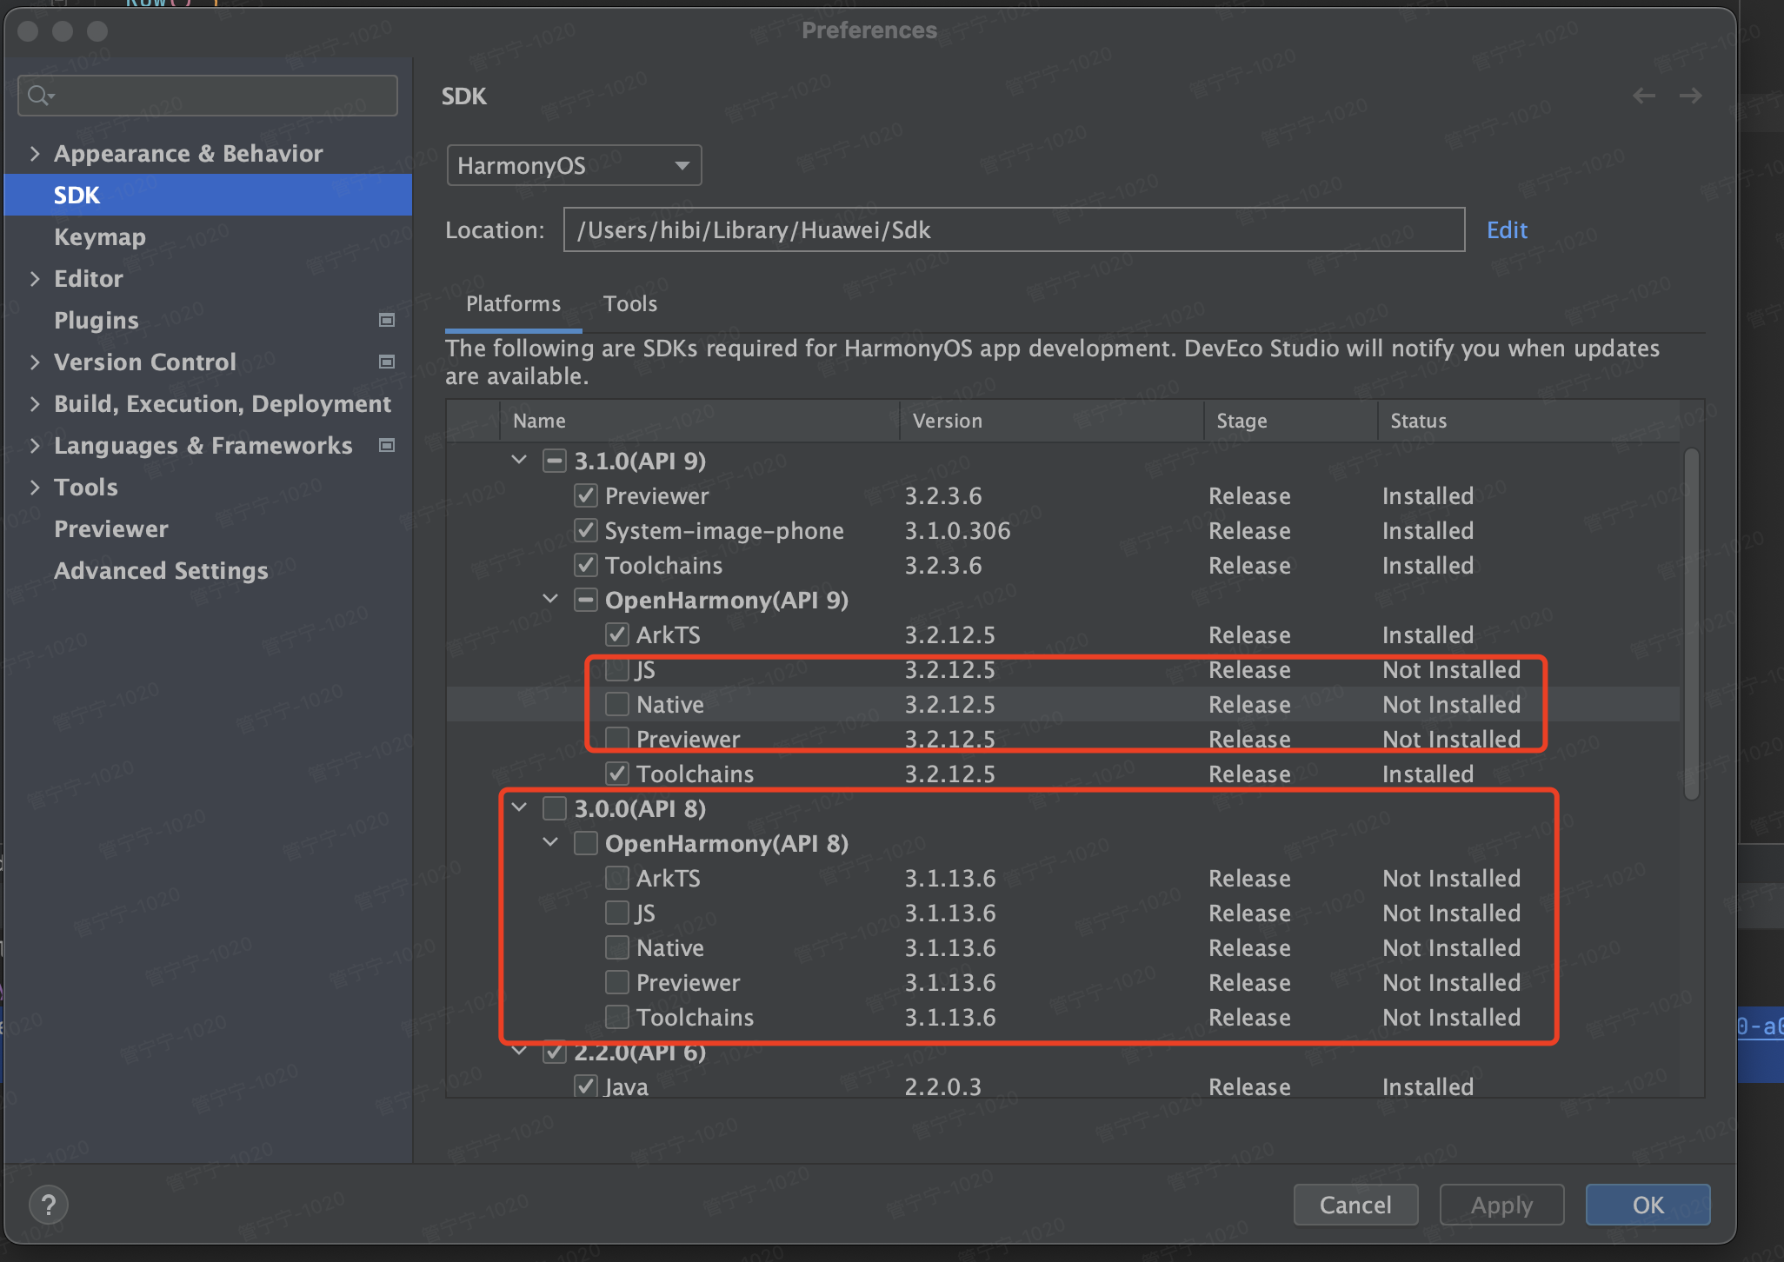Uncheck Previewer 3.2.3.6 checkbox
Viewport: 1784px width, 1262px height.
coord(586,495)
